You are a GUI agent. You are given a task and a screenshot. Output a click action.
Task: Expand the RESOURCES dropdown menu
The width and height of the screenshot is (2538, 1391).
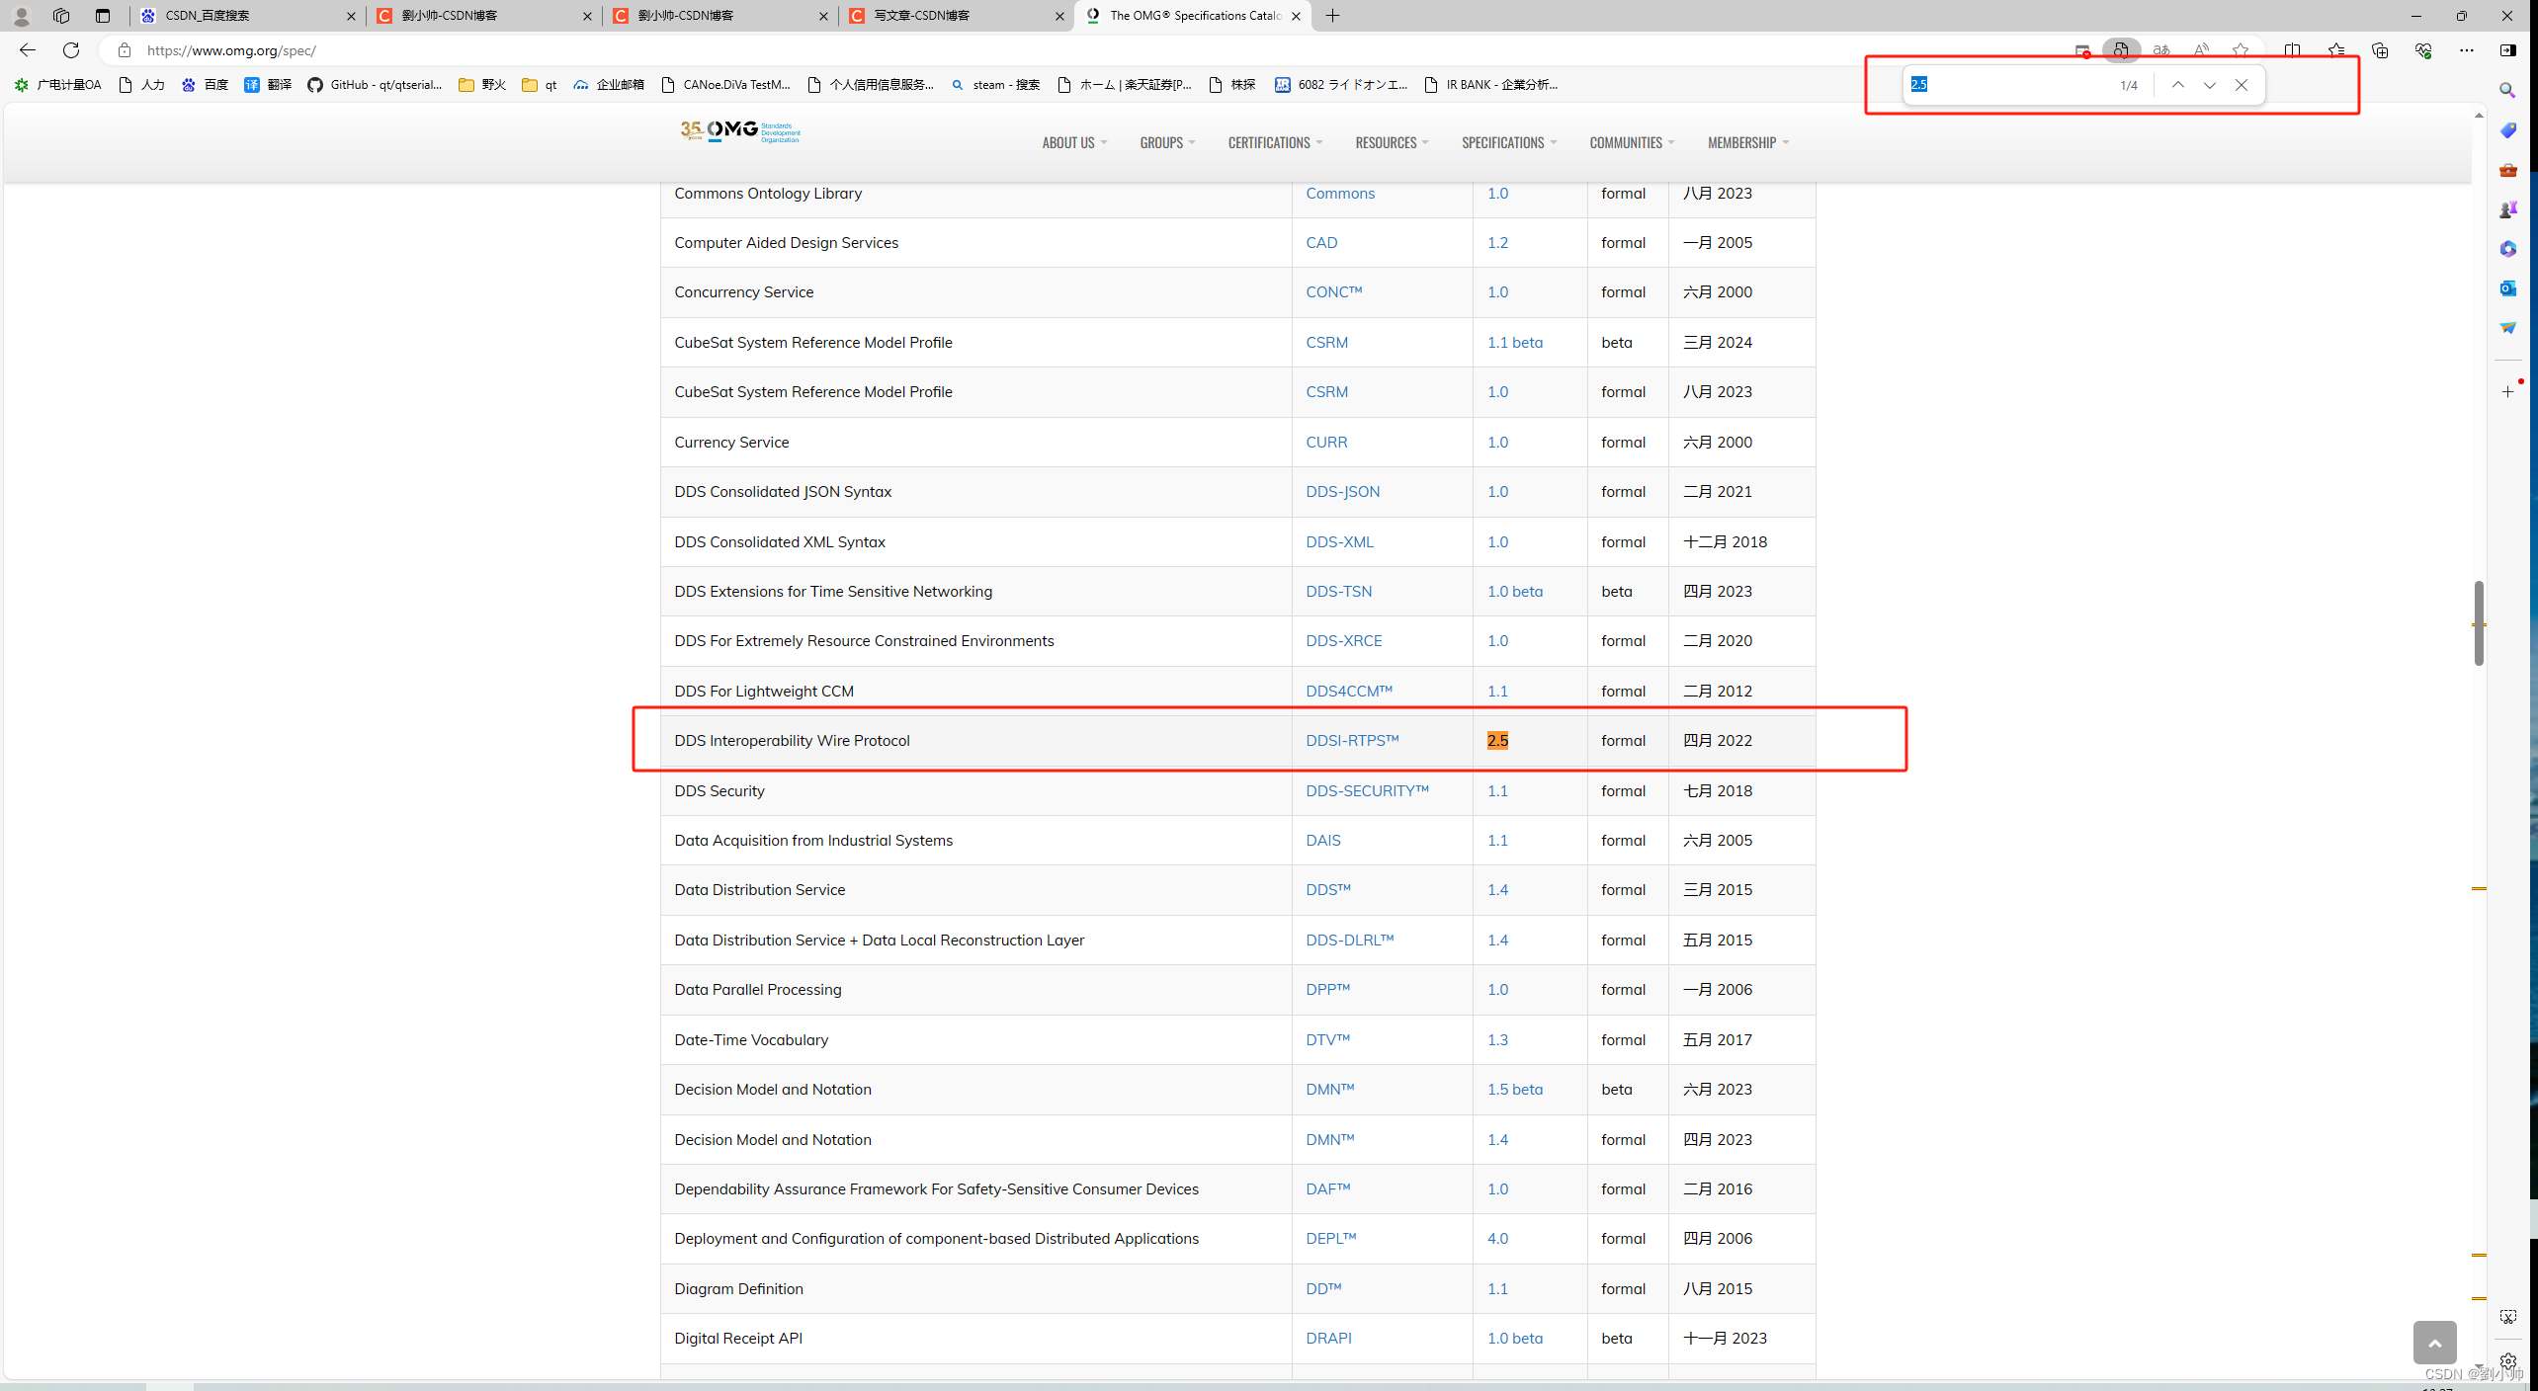pyautogui.click(x=1392, y=143)
